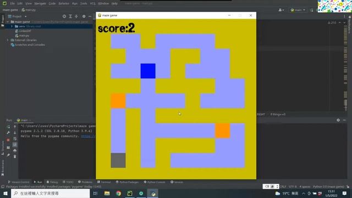Open the Run menu
Image resolution: width=352 pixels, height=198 pixels.
(75, 3)
